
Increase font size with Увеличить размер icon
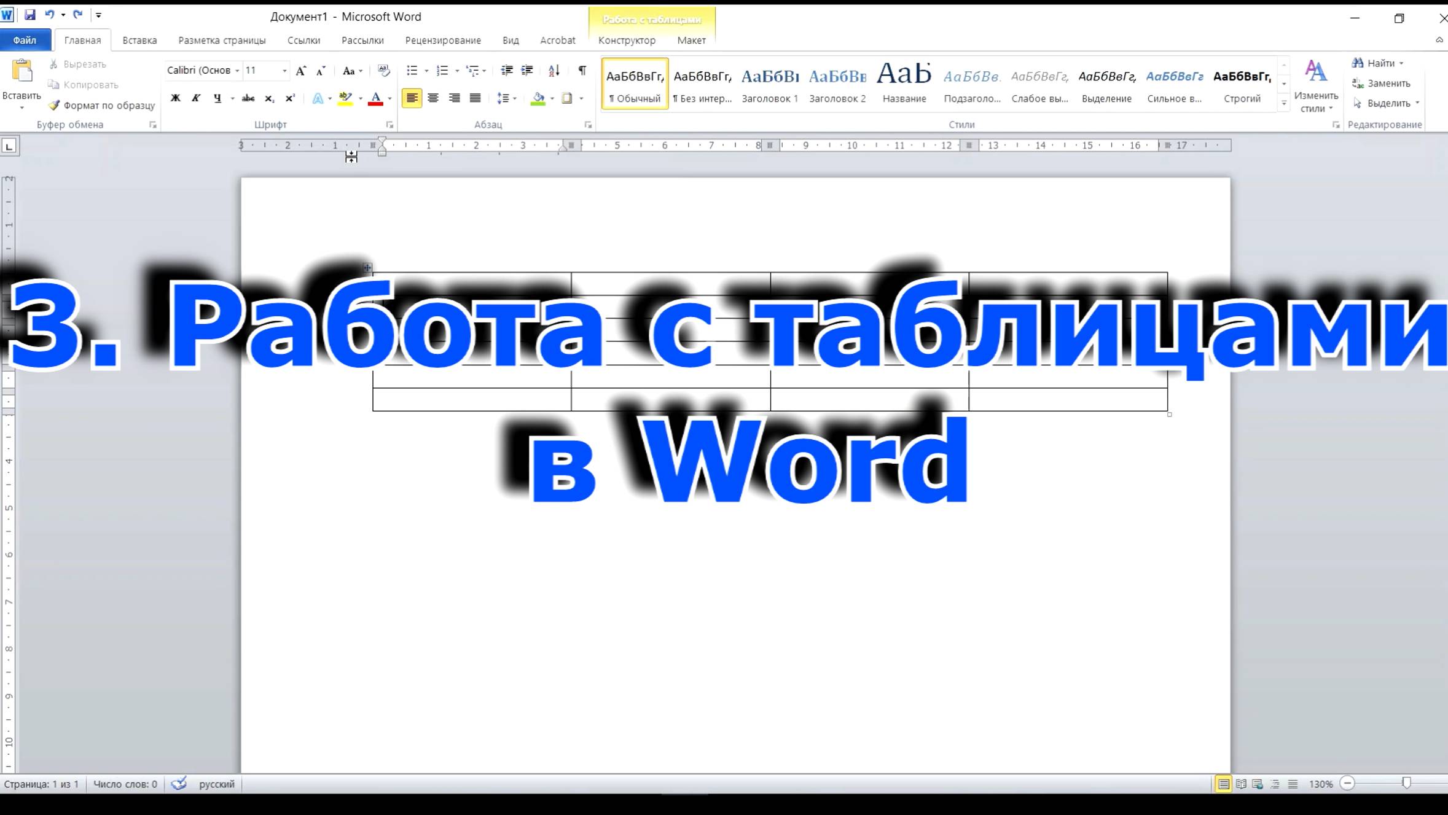point(300,70)
